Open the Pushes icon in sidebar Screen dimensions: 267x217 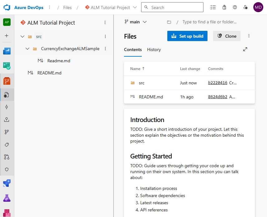point(7,120)
